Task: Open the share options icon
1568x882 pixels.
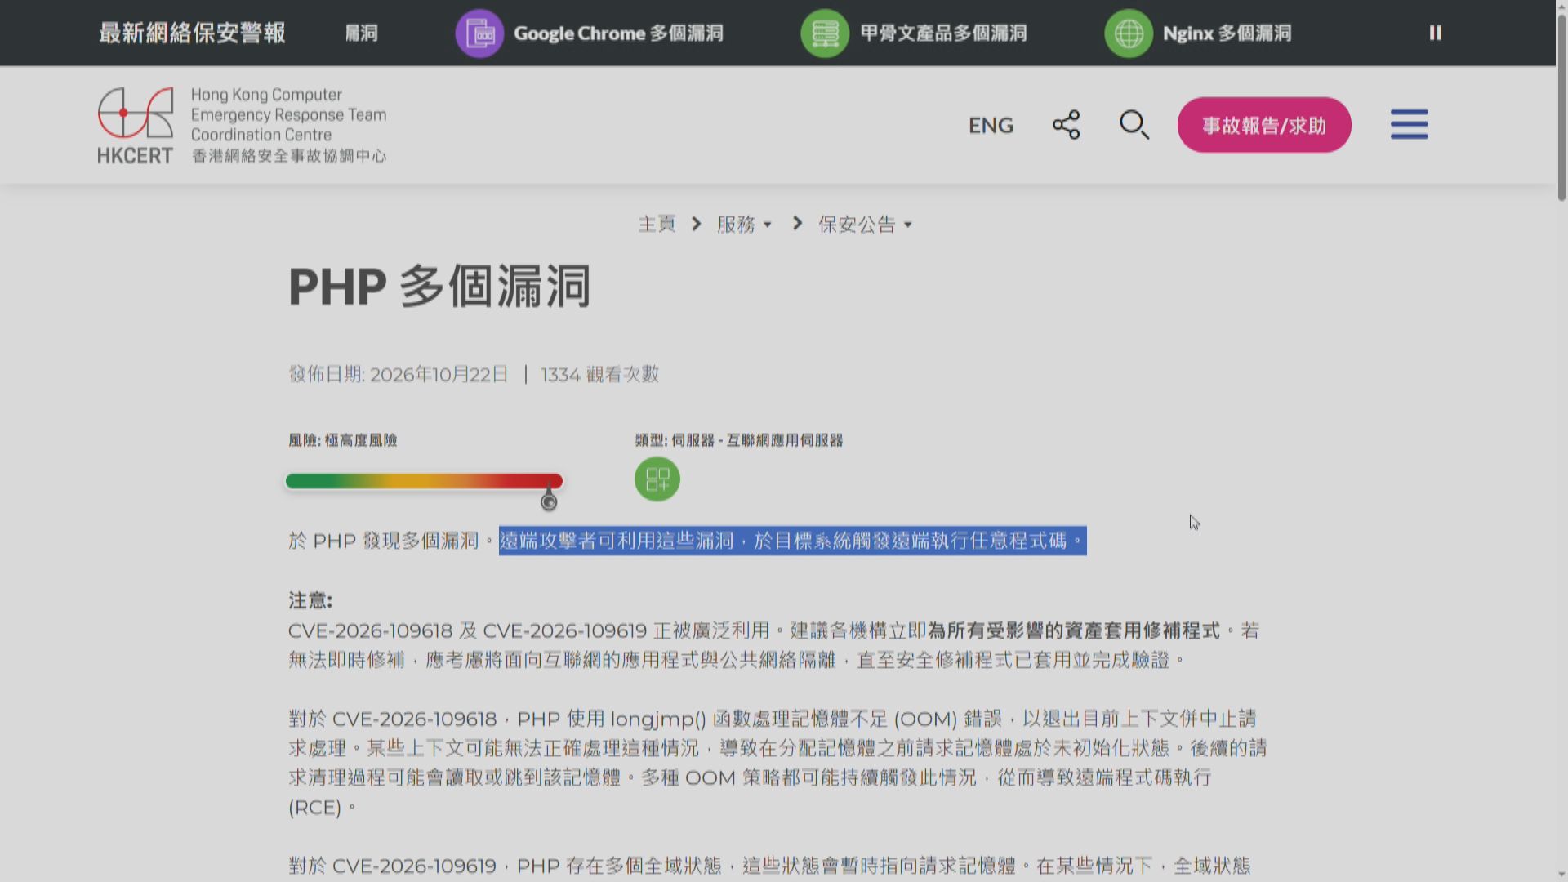Action: [1066, 125]
